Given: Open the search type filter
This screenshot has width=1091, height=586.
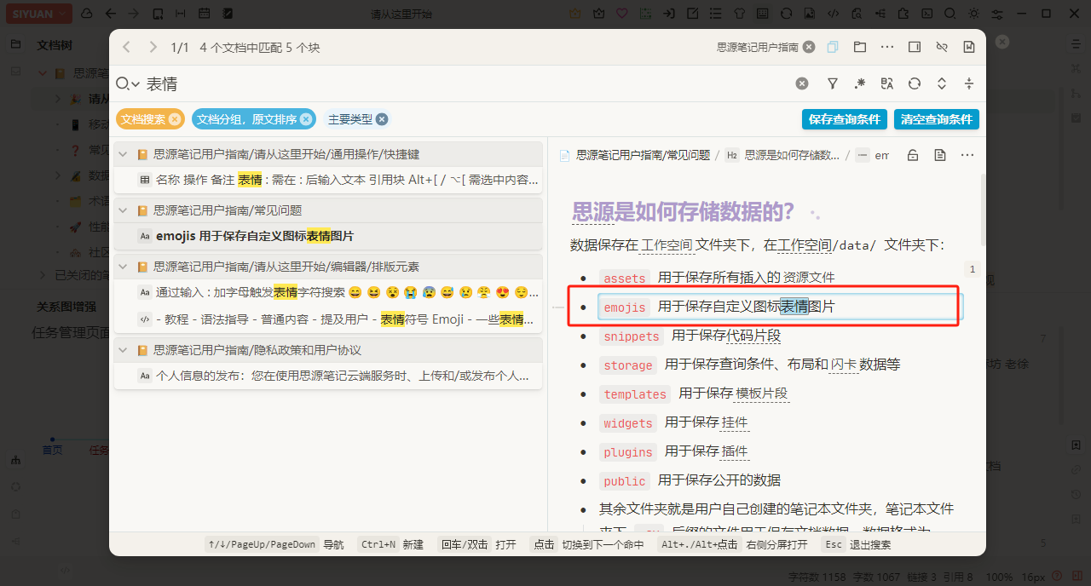Looking at the screenshot, I should click(x=833, y=83).
